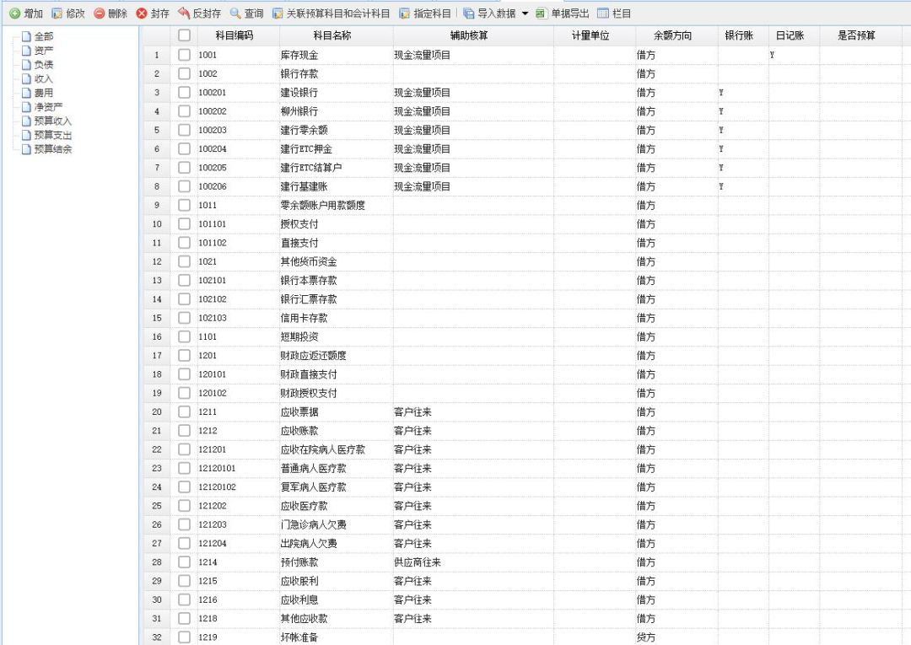The height and width of the screenshot is (645, 911).
Task: Click the 贷方 balance cell of row 1219
Action: (677, 637)
